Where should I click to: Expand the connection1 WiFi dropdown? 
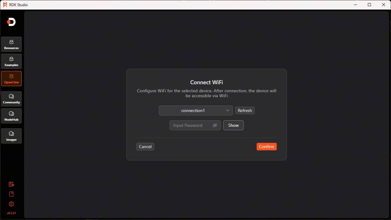[196, 110]
